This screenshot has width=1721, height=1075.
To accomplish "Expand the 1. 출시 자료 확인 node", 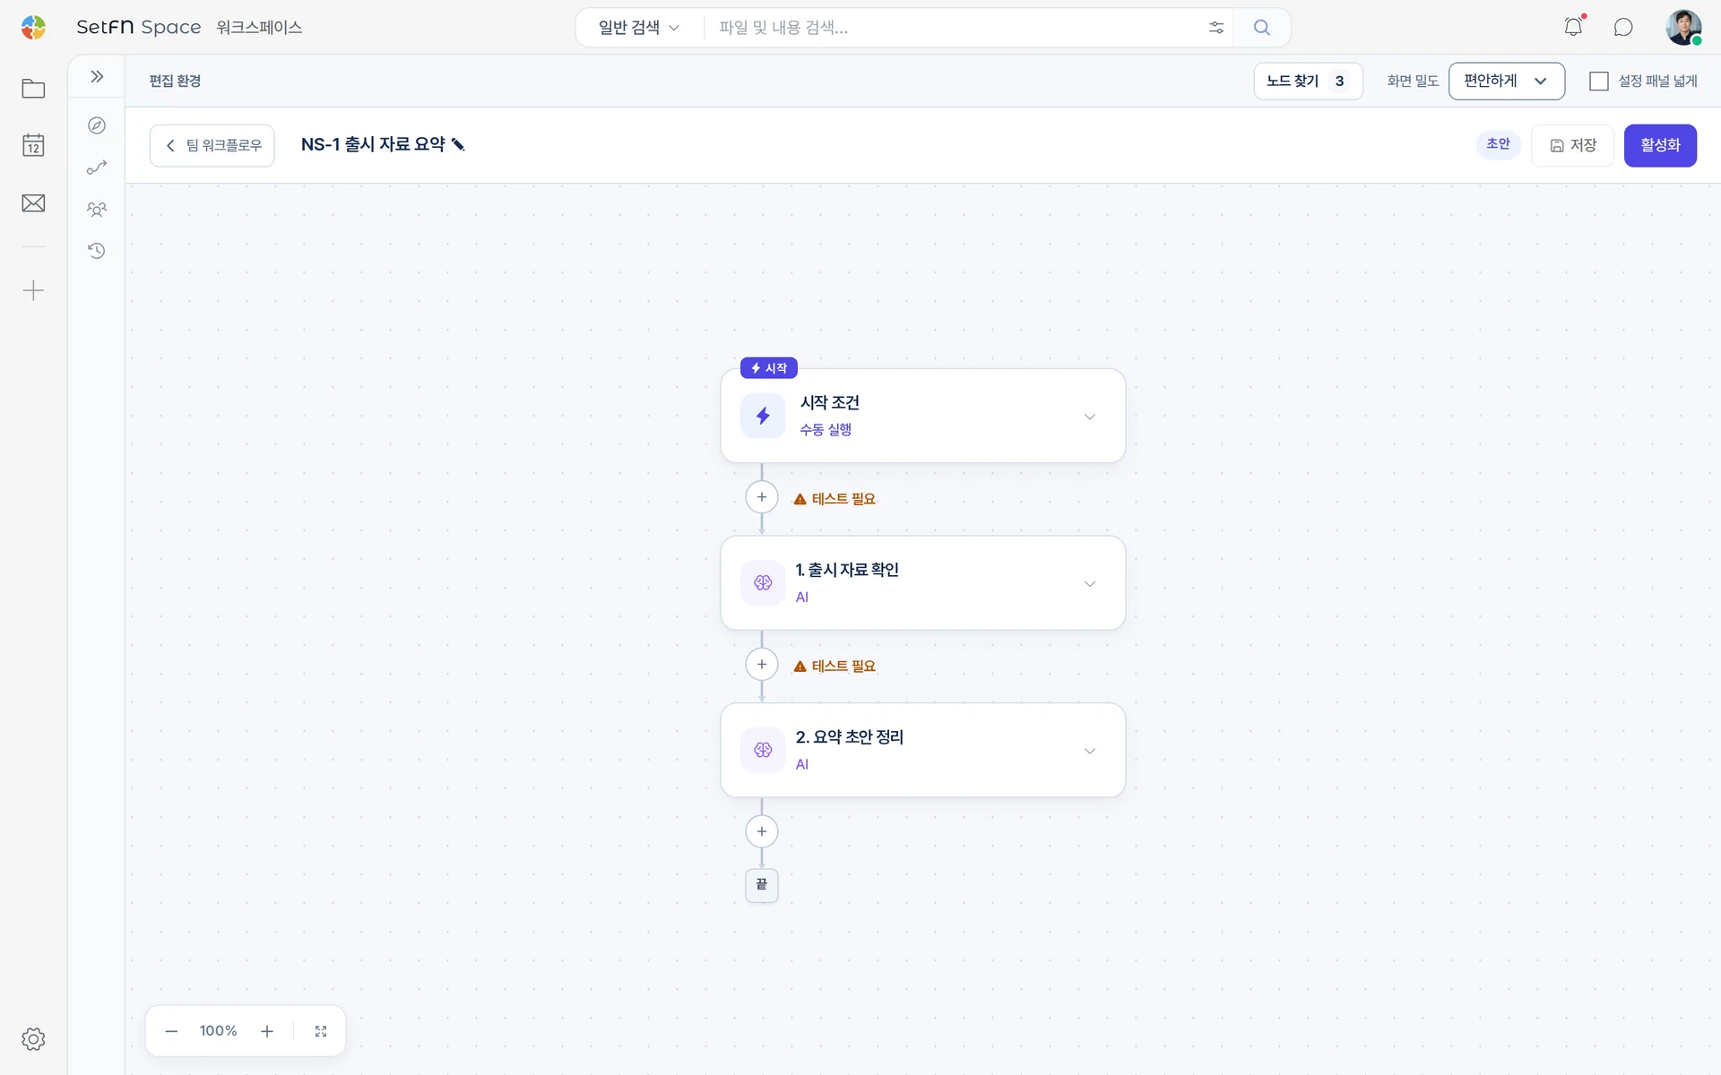I will coord(1090,584).
